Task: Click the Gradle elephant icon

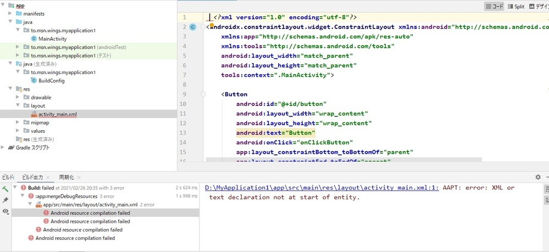Action: click(x=11, y=147)
